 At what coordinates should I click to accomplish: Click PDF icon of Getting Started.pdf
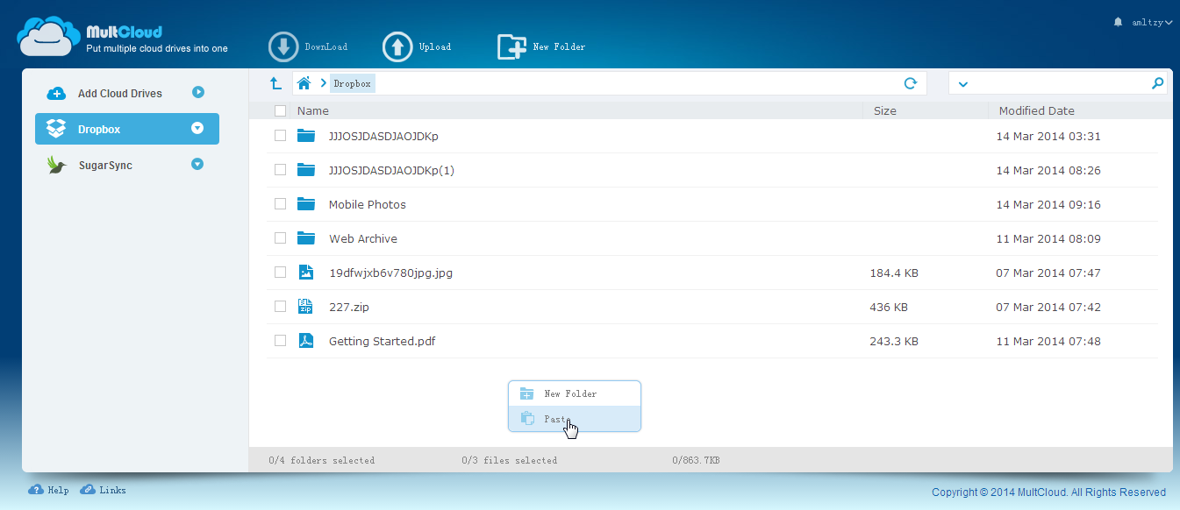(305, 341)
